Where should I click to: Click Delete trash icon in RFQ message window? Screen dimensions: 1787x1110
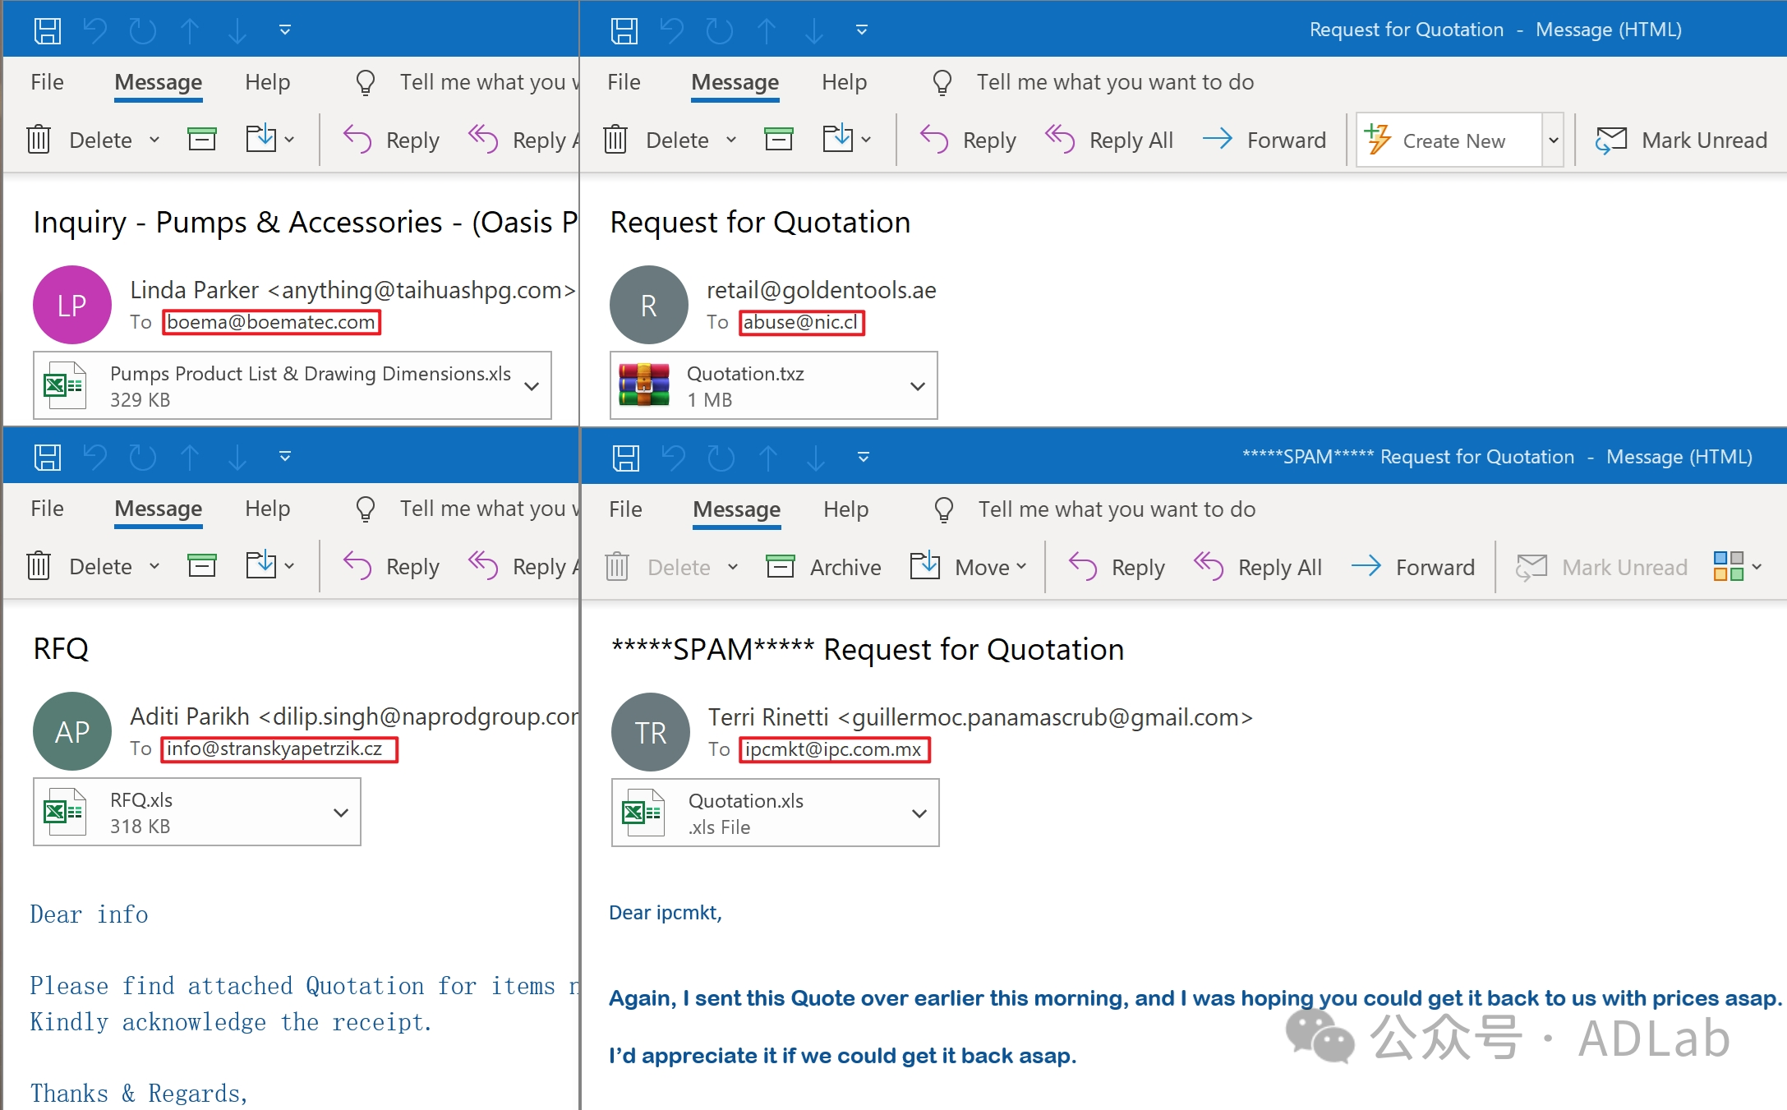(39, 565)
